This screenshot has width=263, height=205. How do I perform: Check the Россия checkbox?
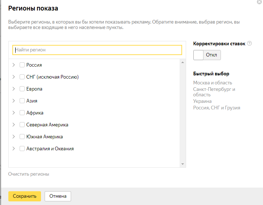22,65
